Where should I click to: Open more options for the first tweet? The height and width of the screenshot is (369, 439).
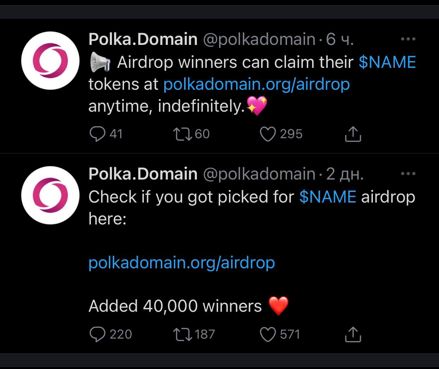pyautogui.click(x=408, y=39)
